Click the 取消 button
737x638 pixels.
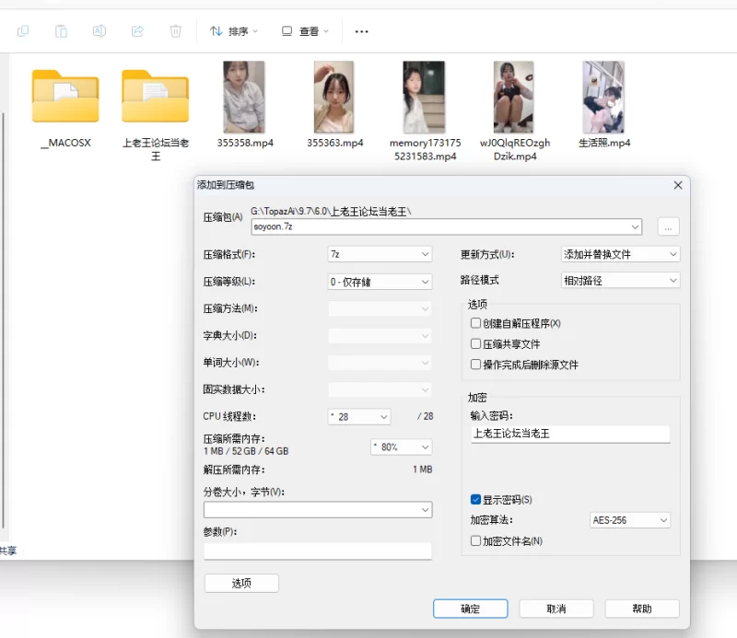click(556, 609)
